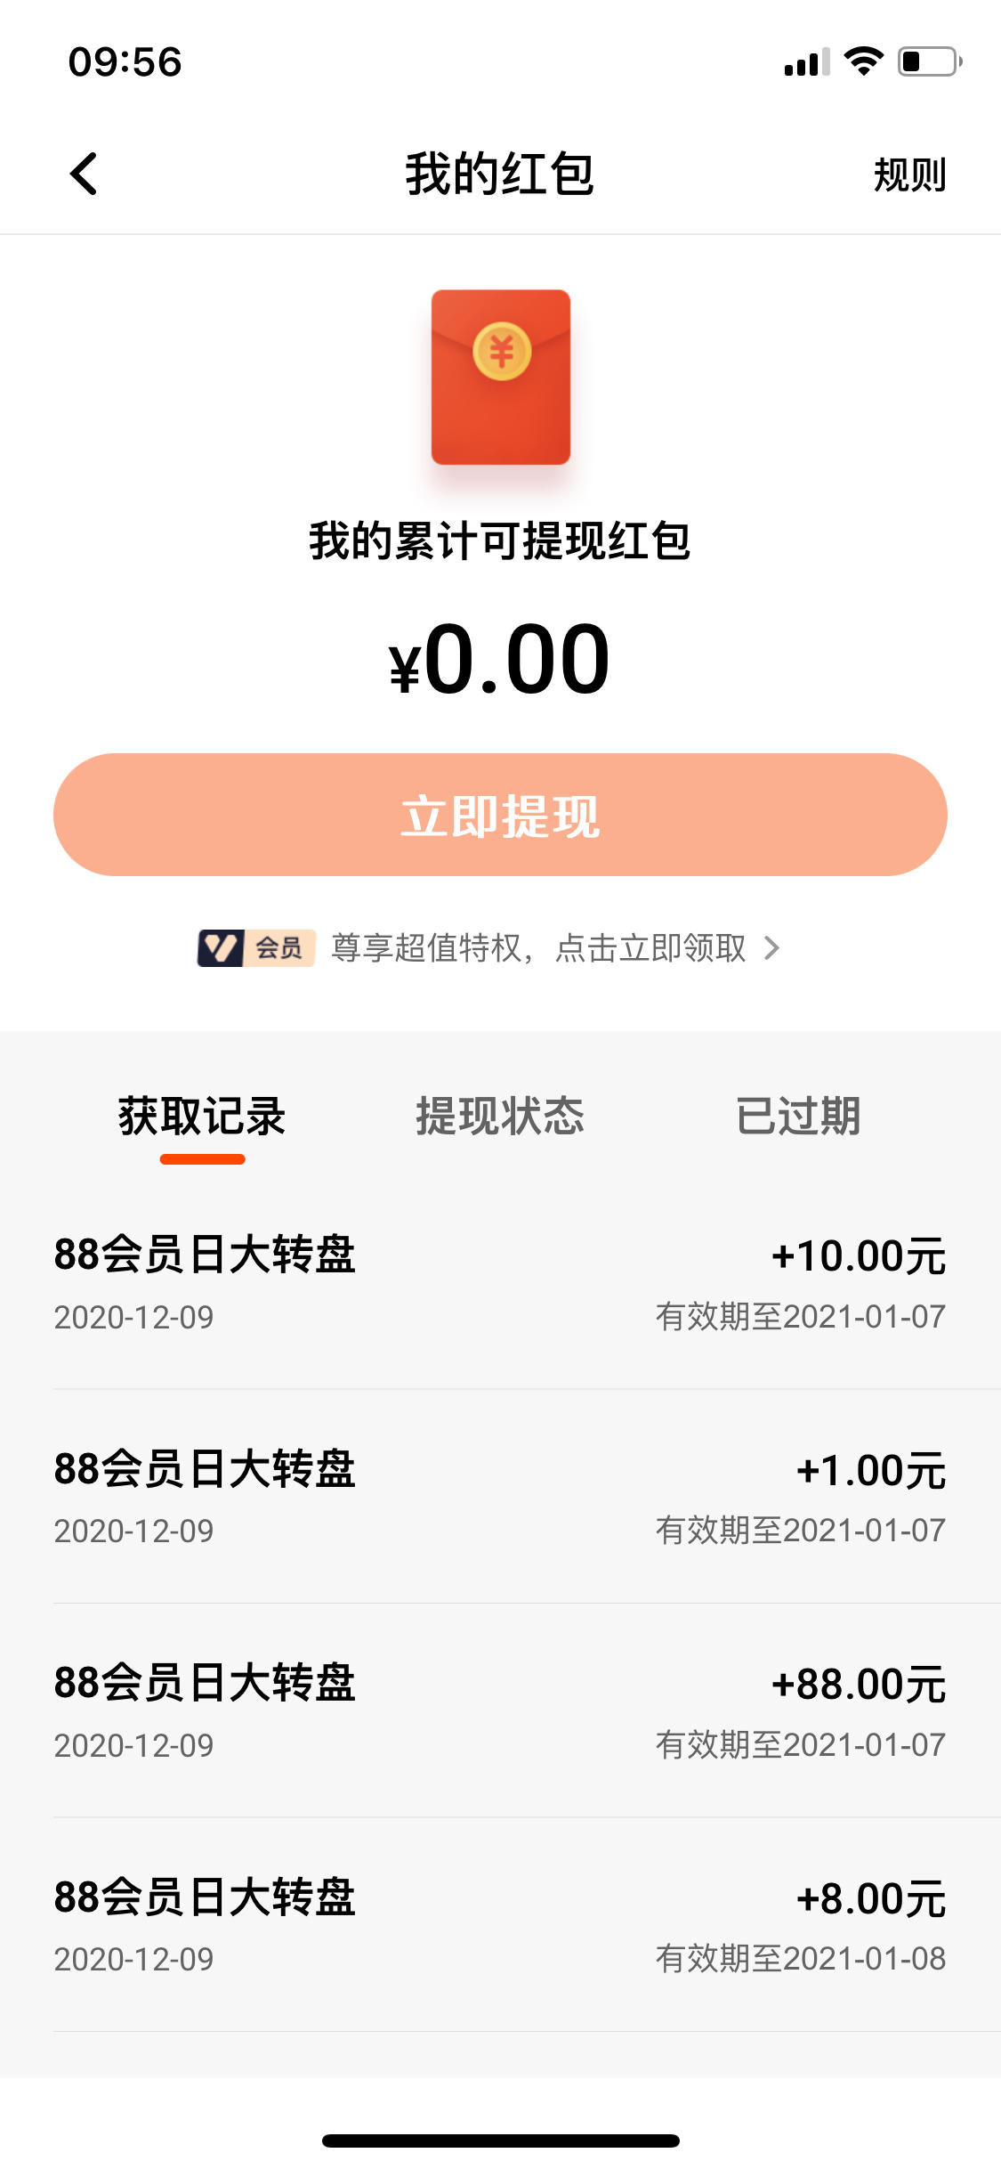
Task: Open the 规则 rules page
Action: pos(909,175)
